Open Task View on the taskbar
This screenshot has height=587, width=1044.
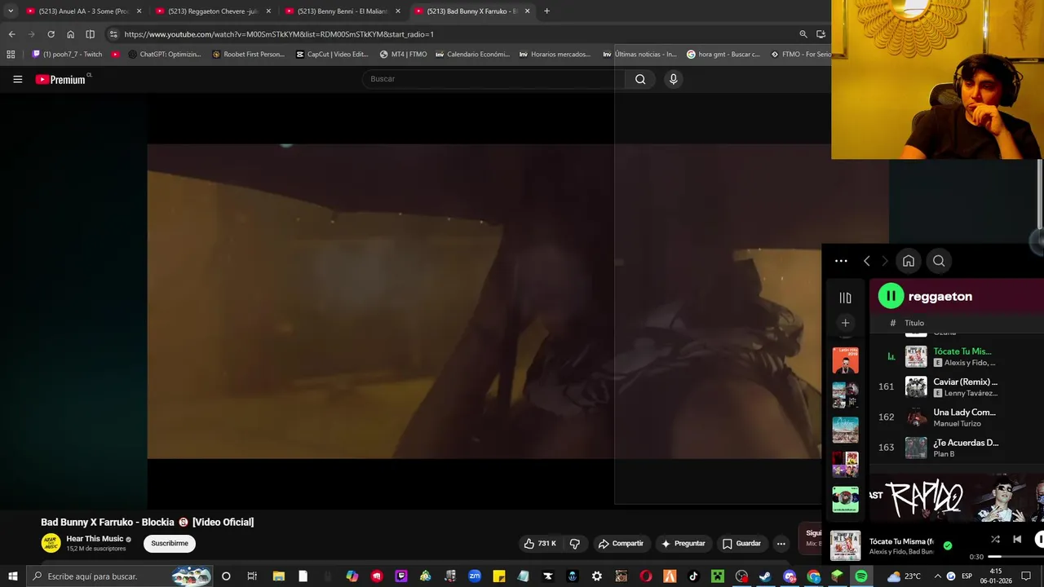[x=252, y=576]
